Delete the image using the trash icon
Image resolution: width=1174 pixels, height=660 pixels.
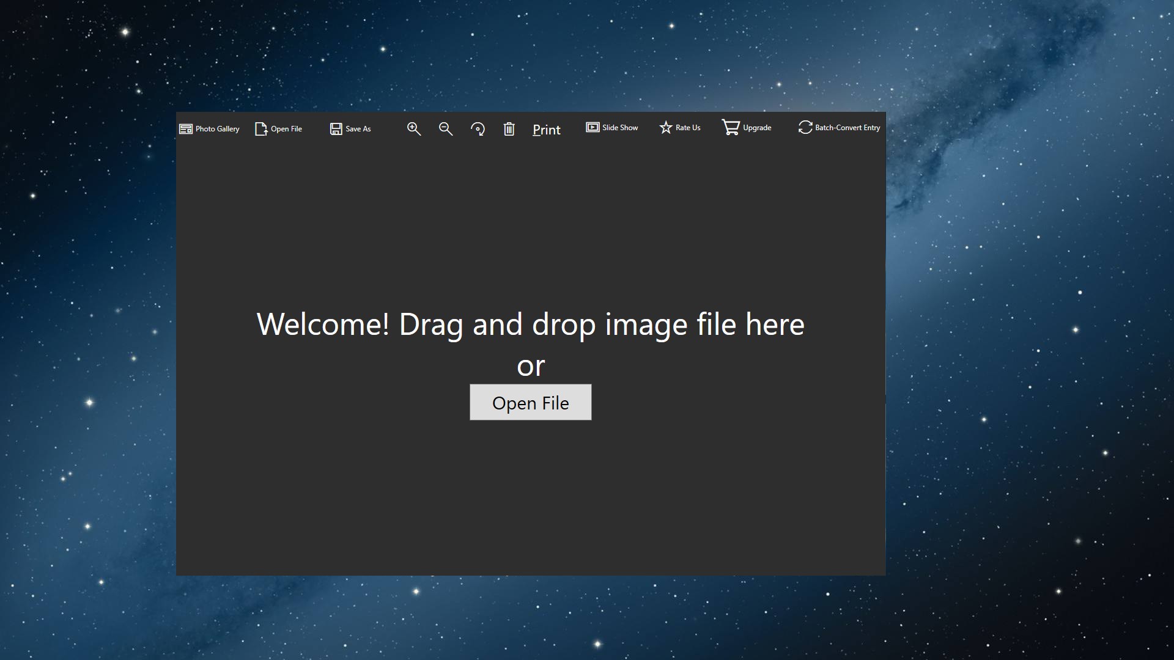click(x=509, y=128)
